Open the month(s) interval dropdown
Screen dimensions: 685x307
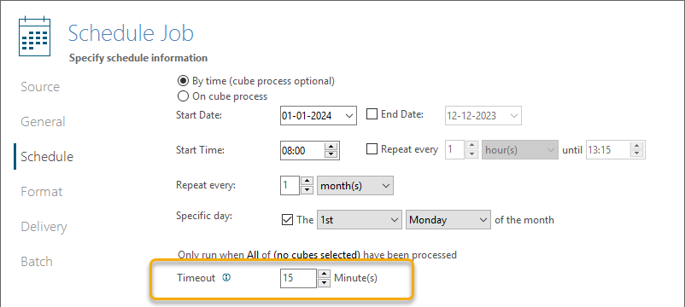click(x=355, y=185)
